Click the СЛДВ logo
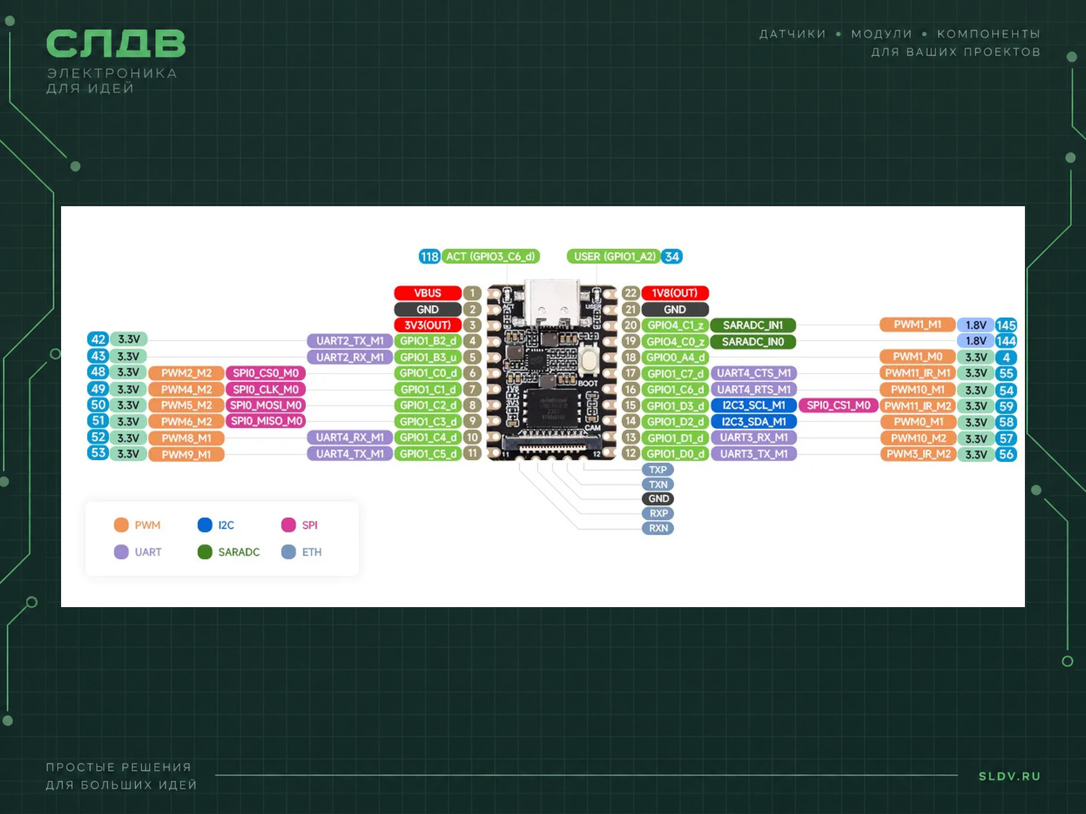This screenshot has height=814, width=1086. [x=115, y=44]
